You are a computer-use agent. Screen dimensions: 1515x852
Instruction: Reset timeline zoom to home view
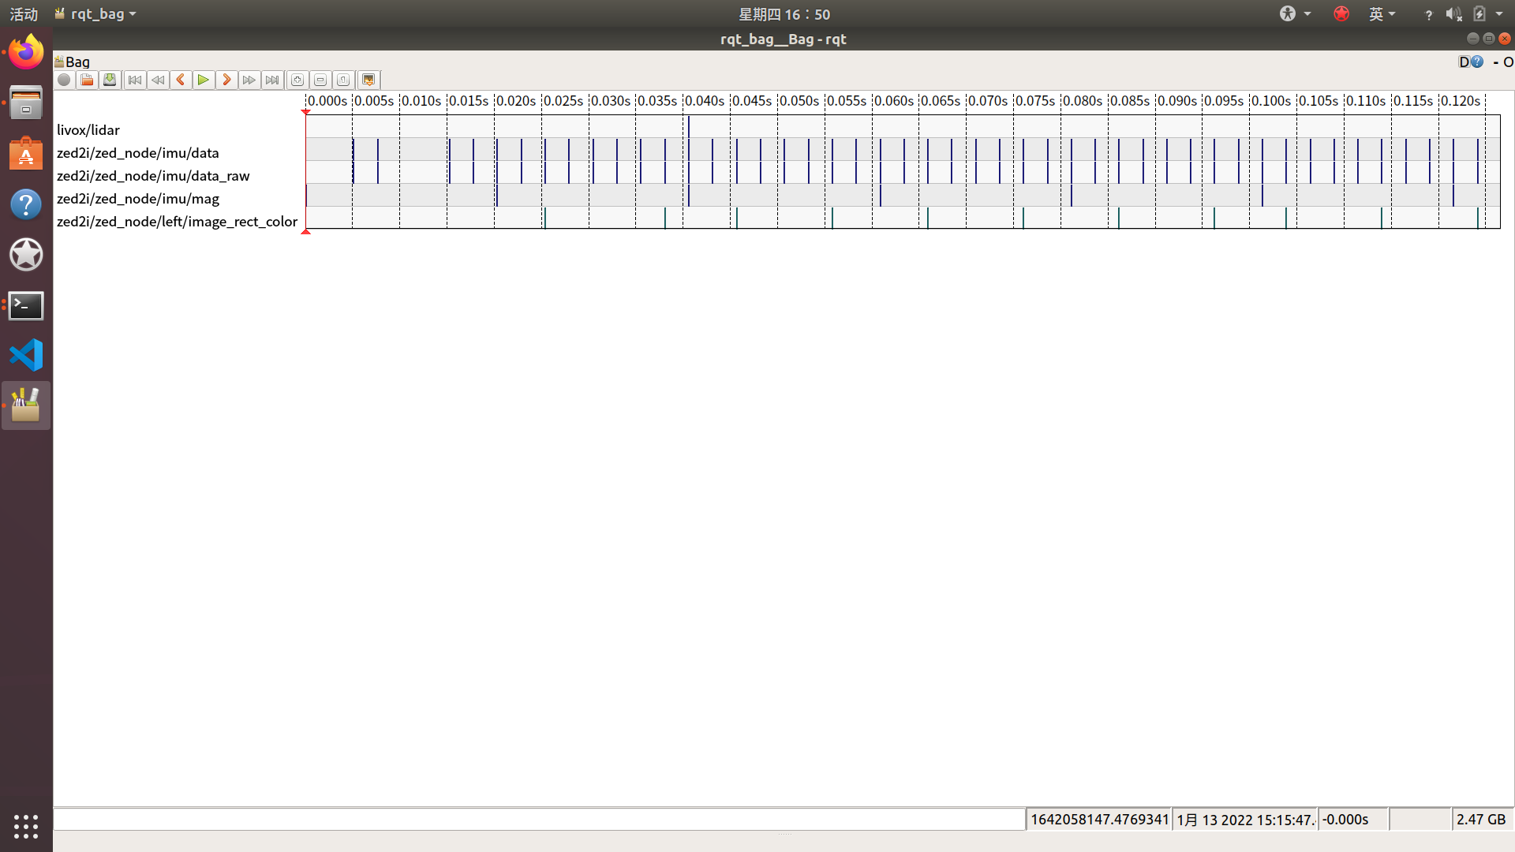click(x=343, y=80)
